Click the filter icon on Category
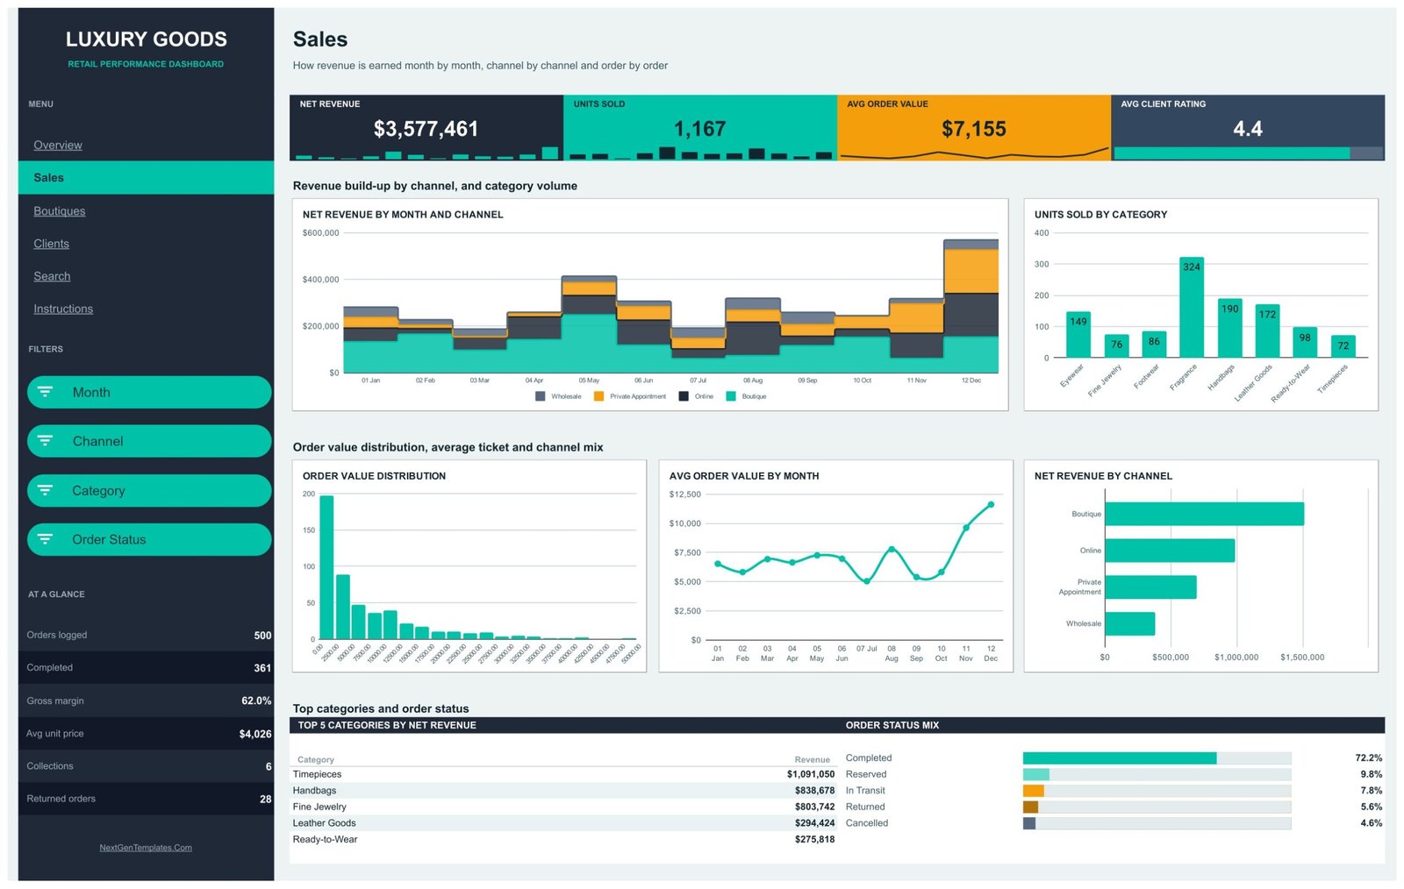 pos(45,490)
